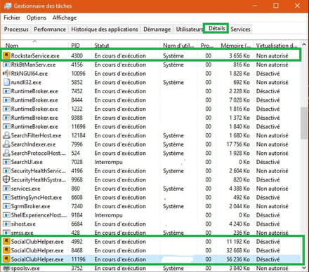The height and width of the screenshot is (272, 309).
Task: Click icon of RuntimeBroker.exe PID 9388
Action: pyautogui.click(x=6, y=118)
